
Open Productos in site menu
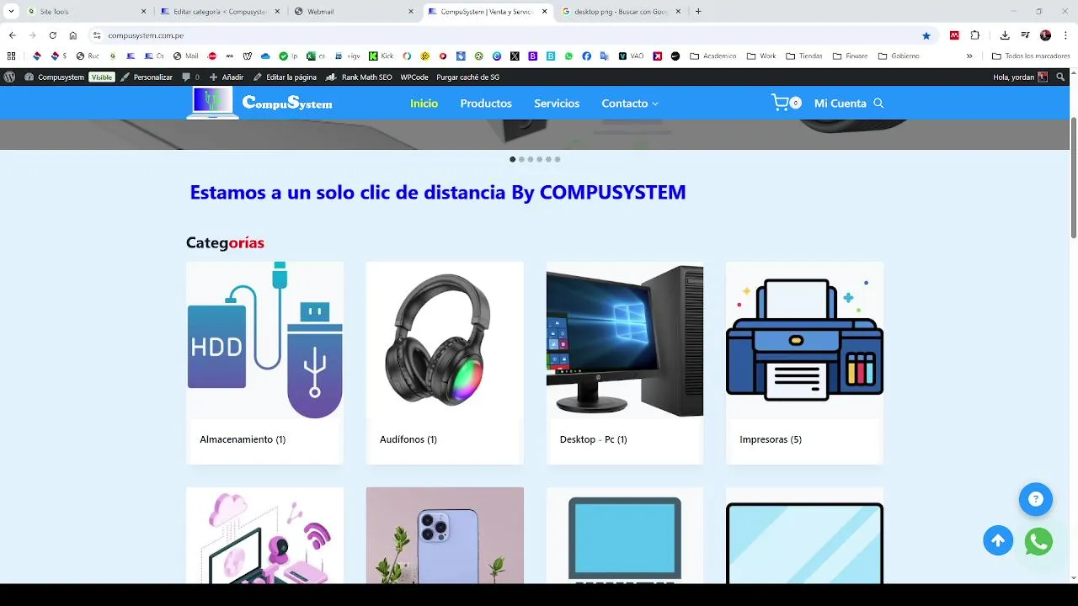pos(486,103)
